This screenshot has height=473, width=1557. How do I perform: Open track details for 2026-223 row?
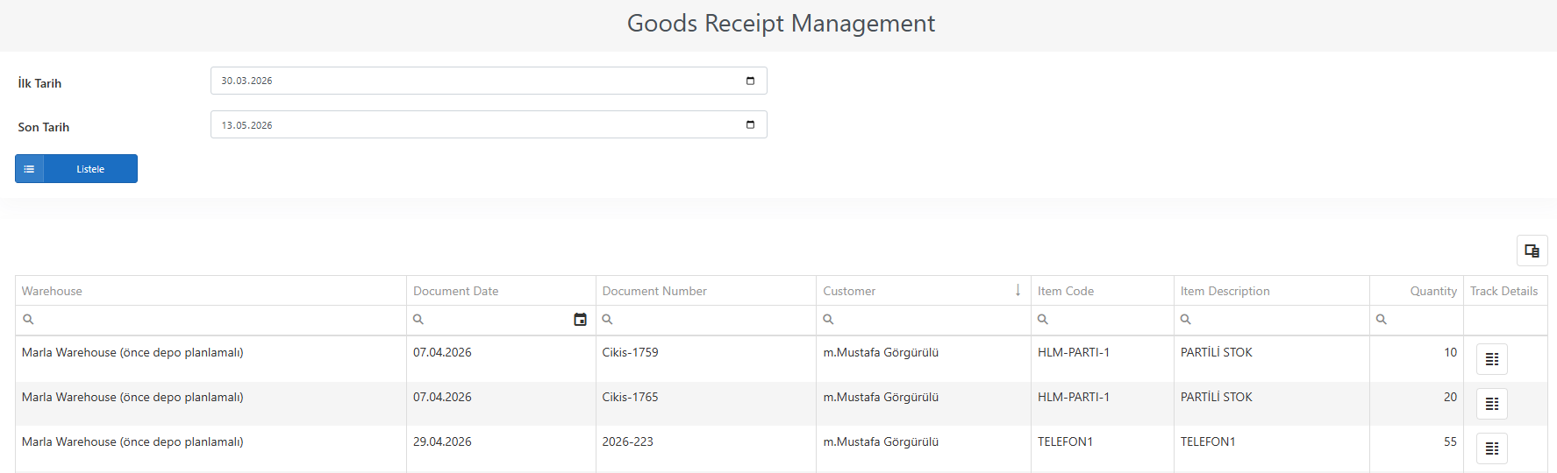pyautogui.click(x=1491, y=448)
